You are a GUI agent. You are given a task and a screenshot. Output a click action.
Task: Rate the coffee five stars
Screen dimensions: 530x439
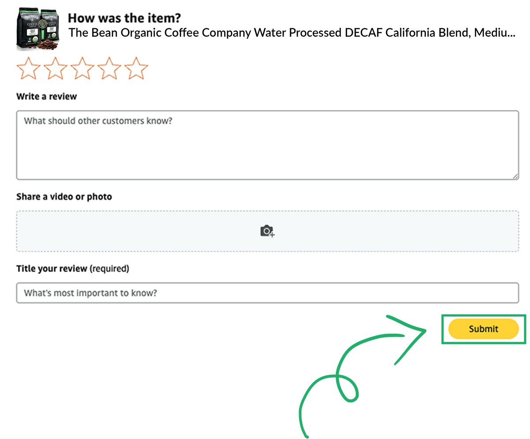[x=136, y=68]
